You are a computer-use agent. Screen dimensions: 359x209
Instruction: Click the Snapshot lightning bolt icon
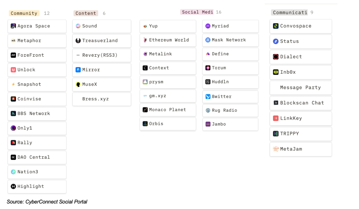point(13,84)
